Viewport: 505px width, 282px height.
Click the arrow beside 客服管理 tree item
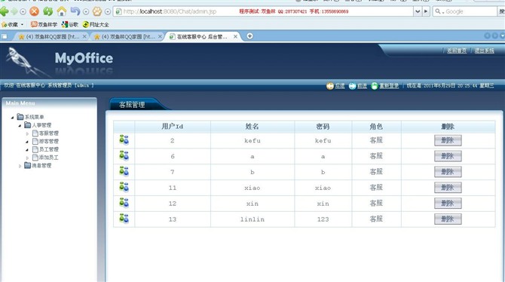click(x=27, y=133)
